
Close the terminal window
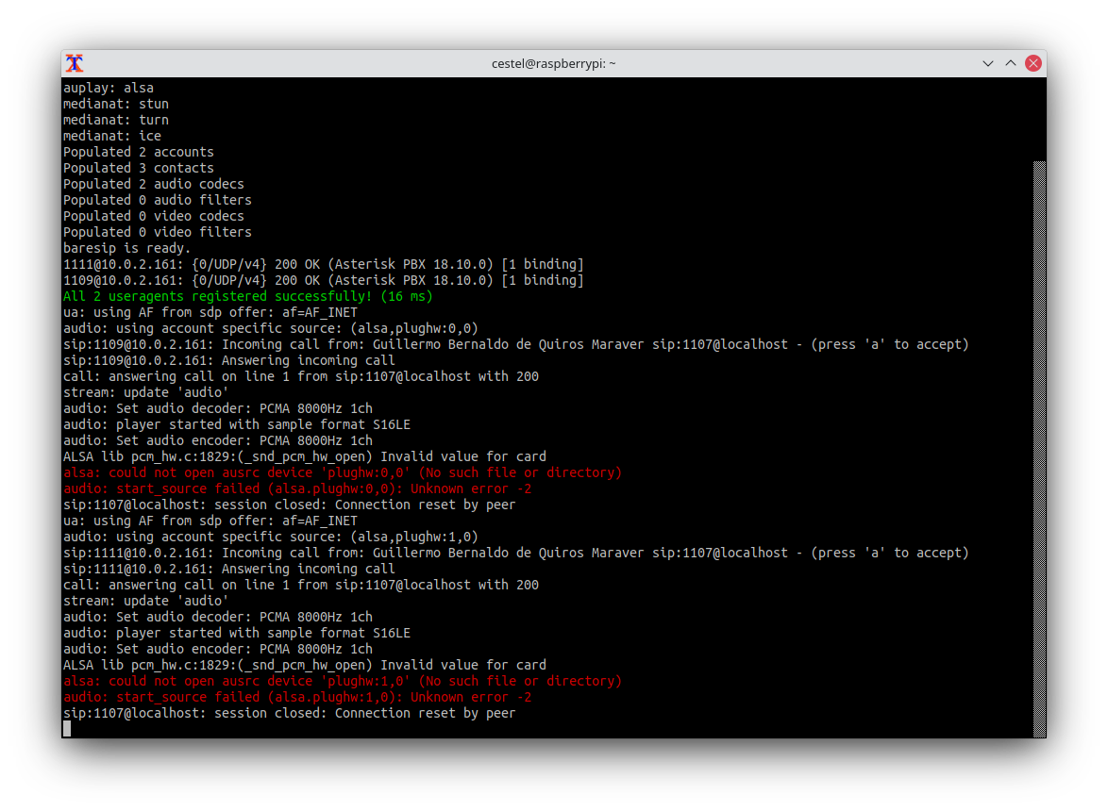[x=1032, y=63]
